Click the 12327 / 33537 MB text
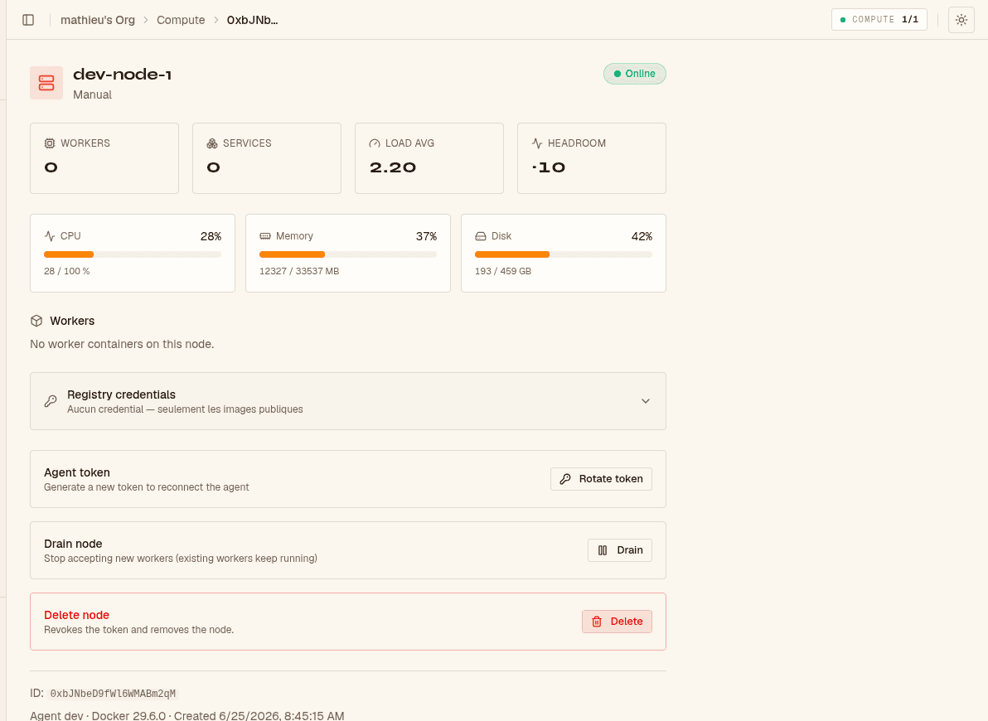This screenshot has height=721, width=988. (299, 271)
